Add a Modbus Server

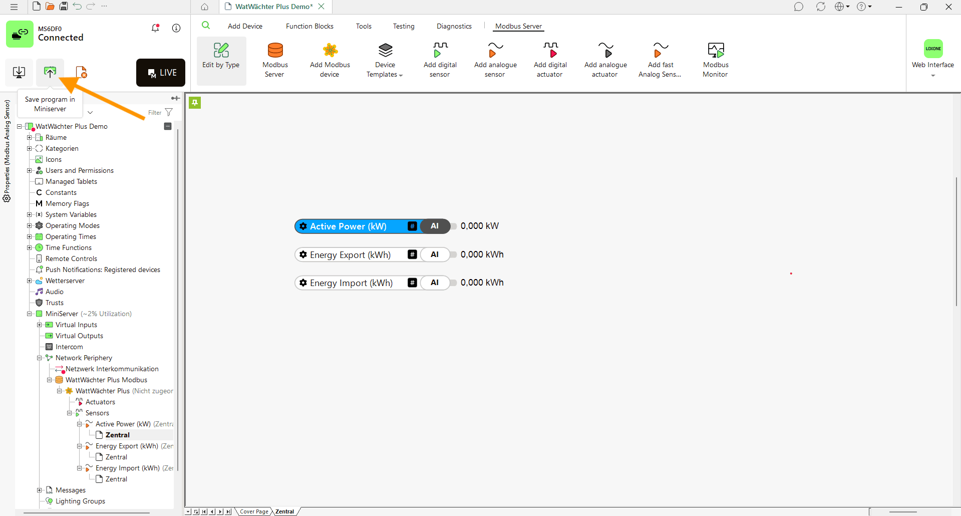[x=275, y=60]
